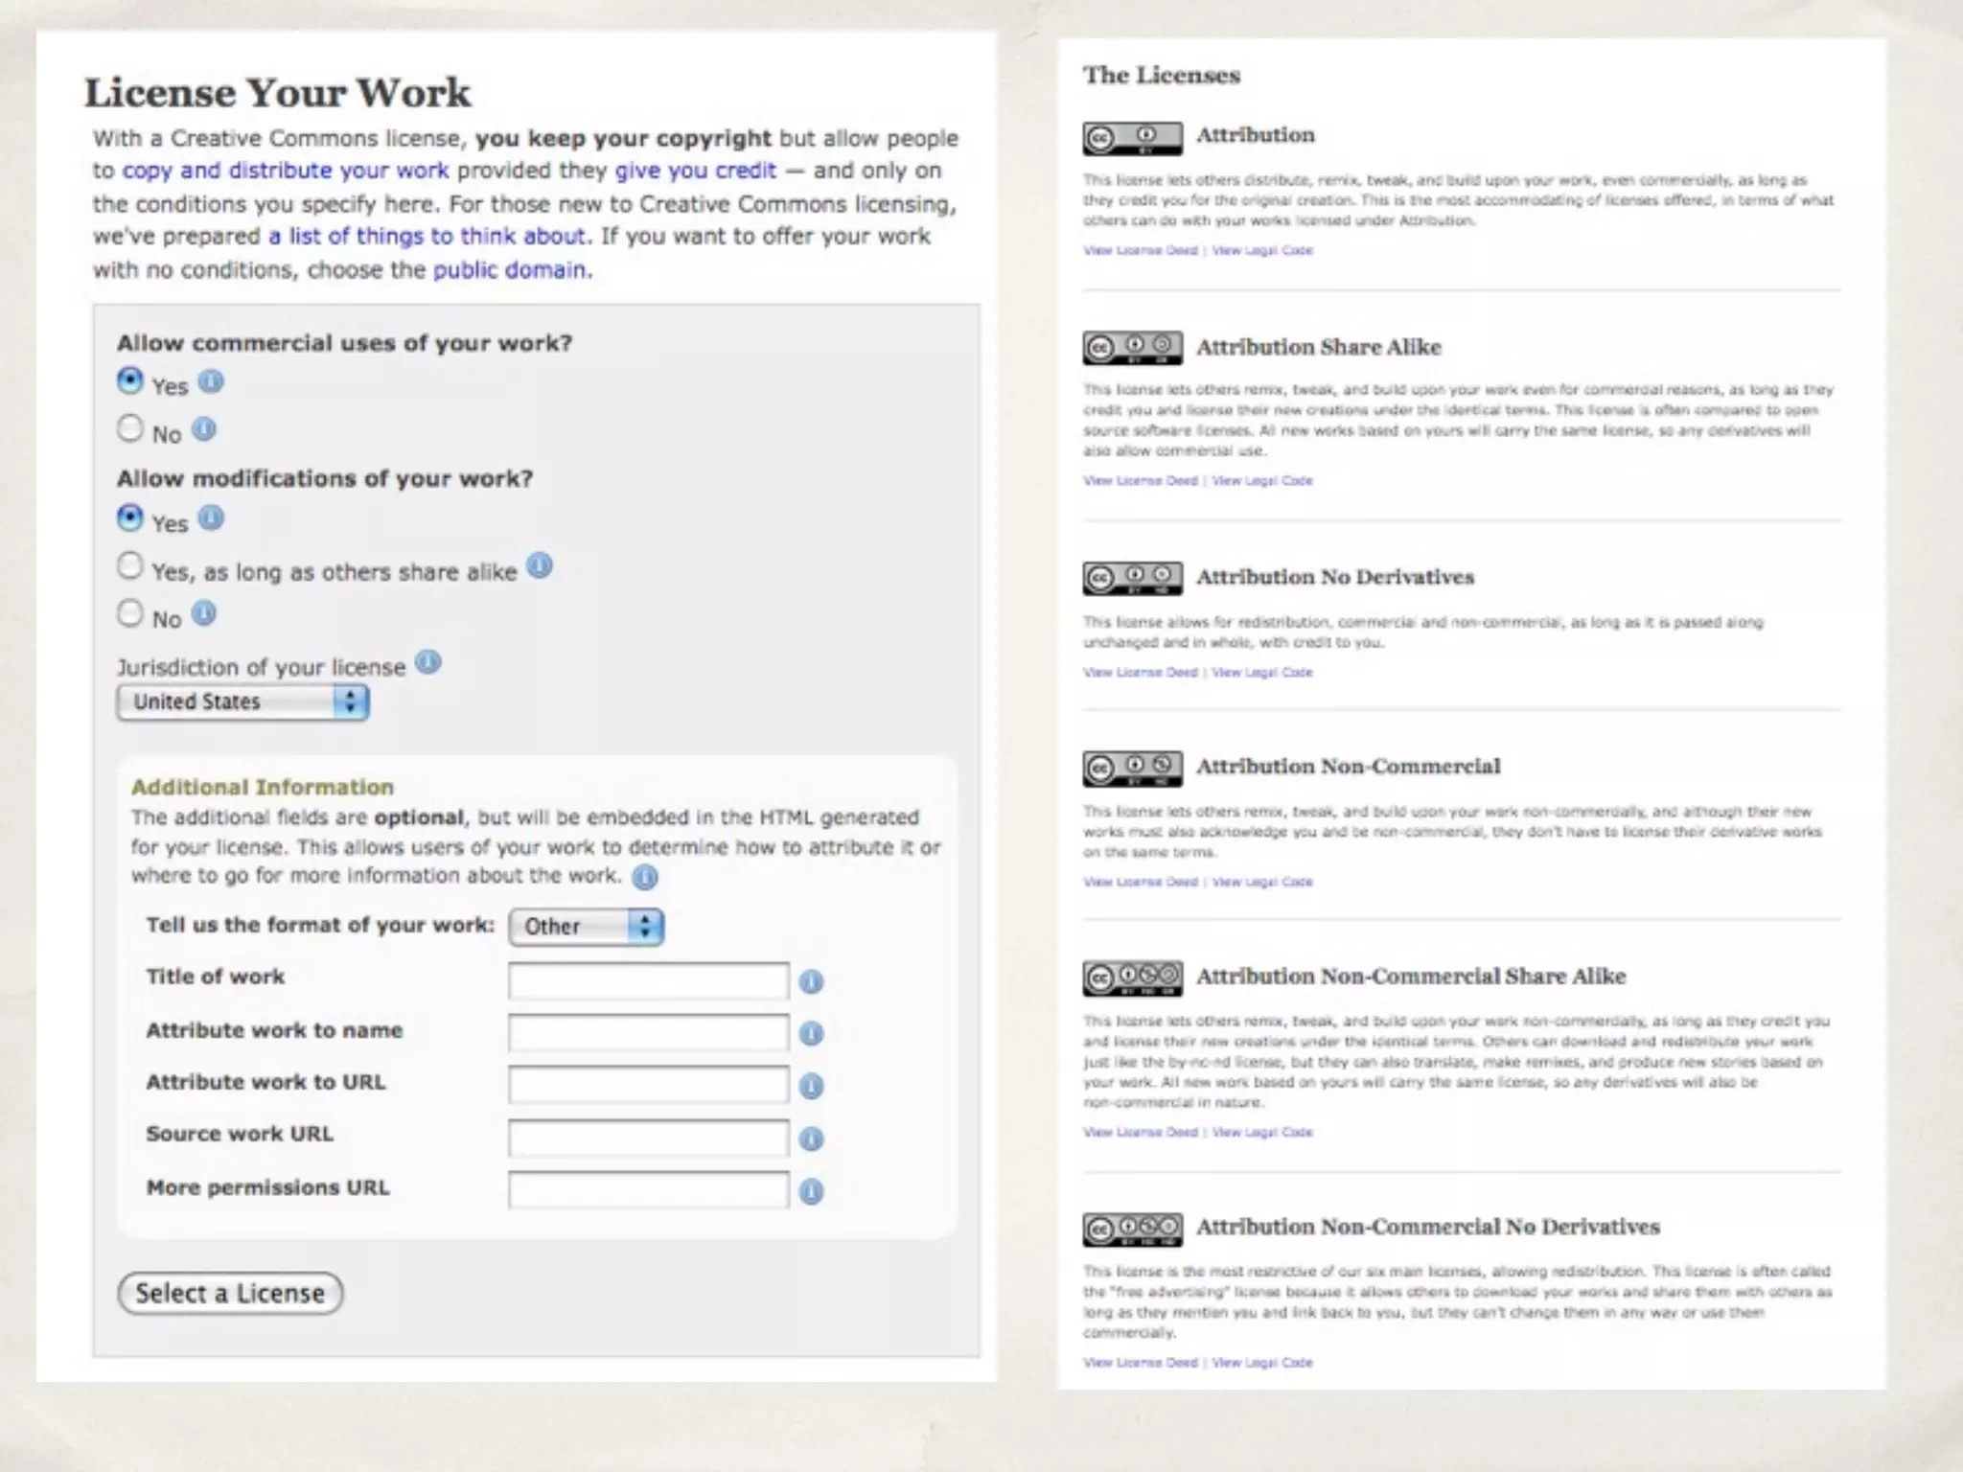Click info icon for Attribute work to name
Viewport: 1963px width, 1472px height.
(811, 1033)
